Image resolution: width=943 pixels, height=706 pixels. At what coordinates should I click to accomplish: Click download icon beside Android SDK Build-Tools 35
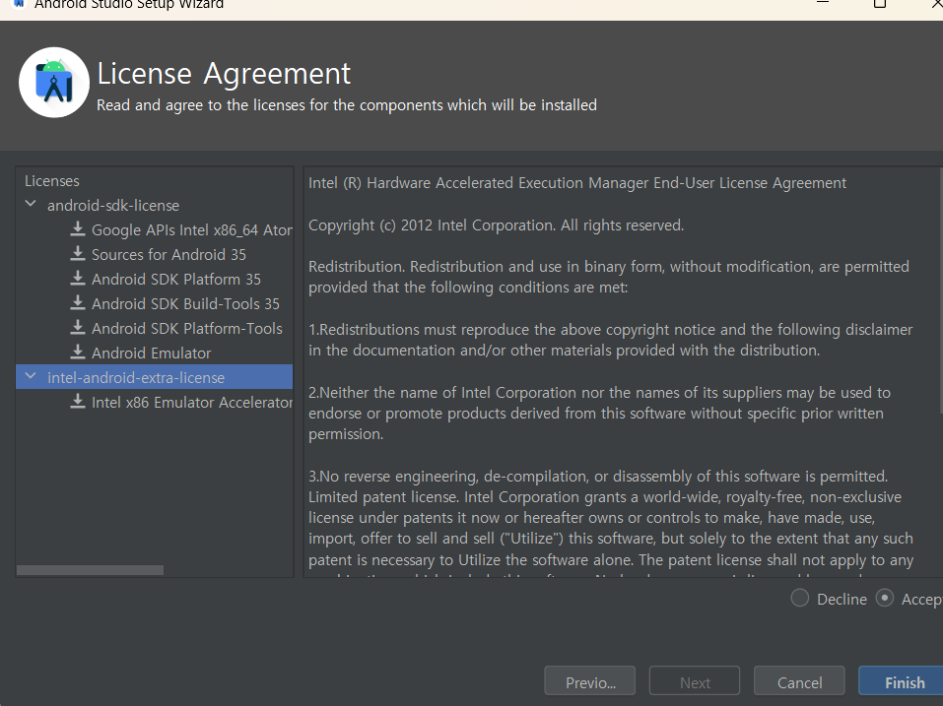point(78,303)
